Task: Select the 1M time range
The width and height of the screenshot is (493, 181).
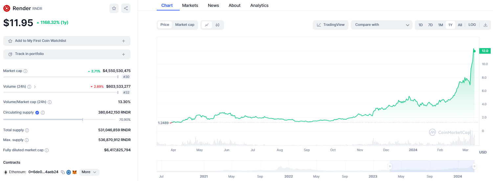Action: [440, 25]
